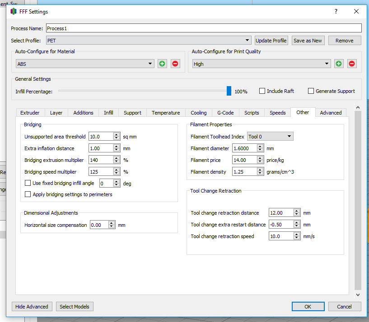Open the Temperature tab
The height and width of the screenshot is (322, 369).
click(x=166, y=113)
